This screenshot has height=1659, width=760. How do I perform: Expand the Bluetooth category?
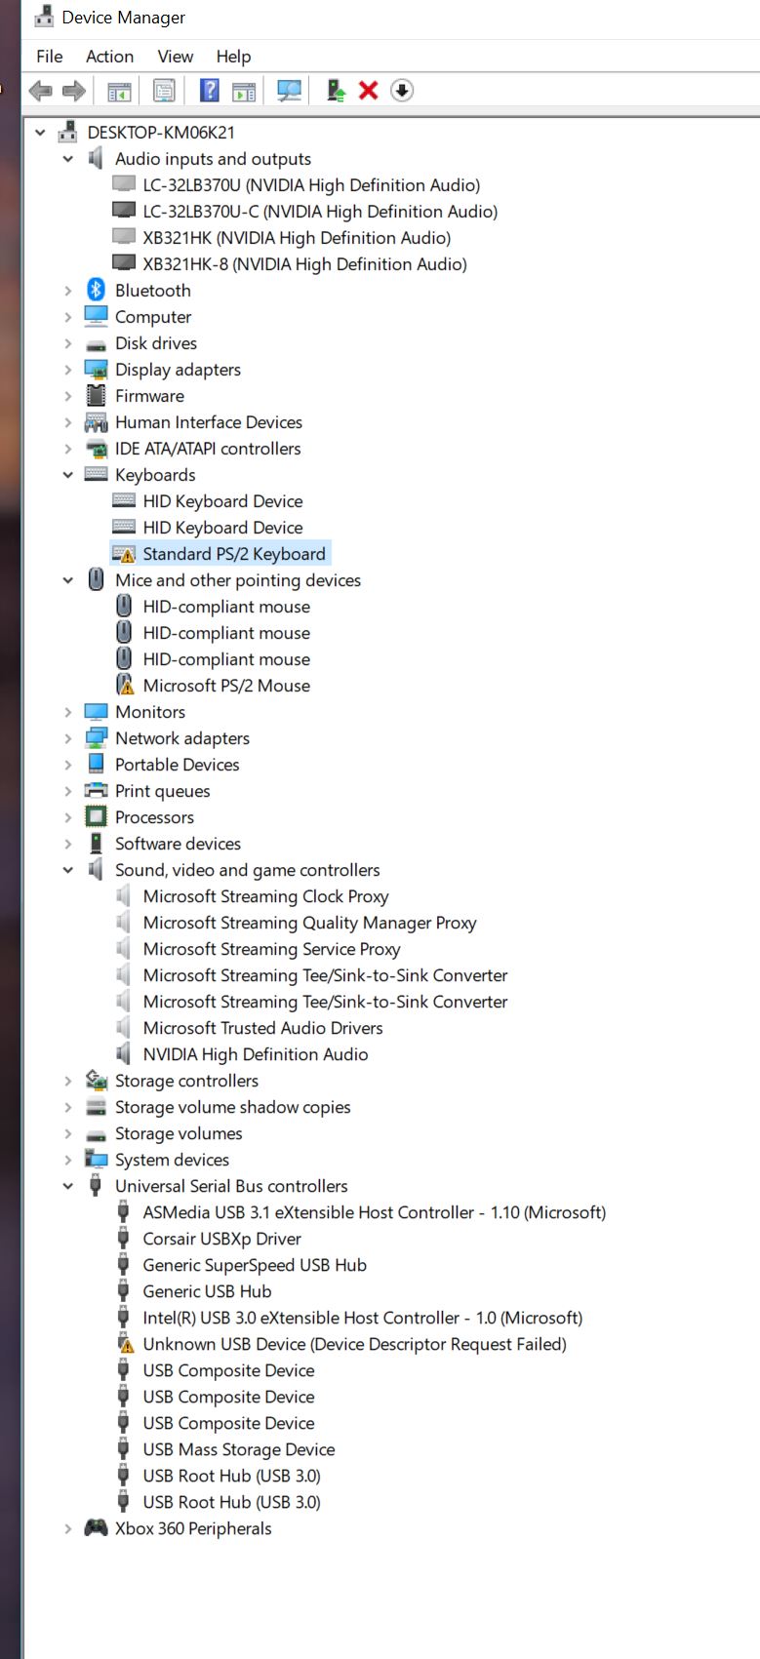(x=67, y=291)
